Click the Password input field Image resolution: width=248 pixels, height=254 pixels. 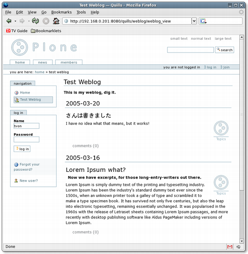click(26, 139)
